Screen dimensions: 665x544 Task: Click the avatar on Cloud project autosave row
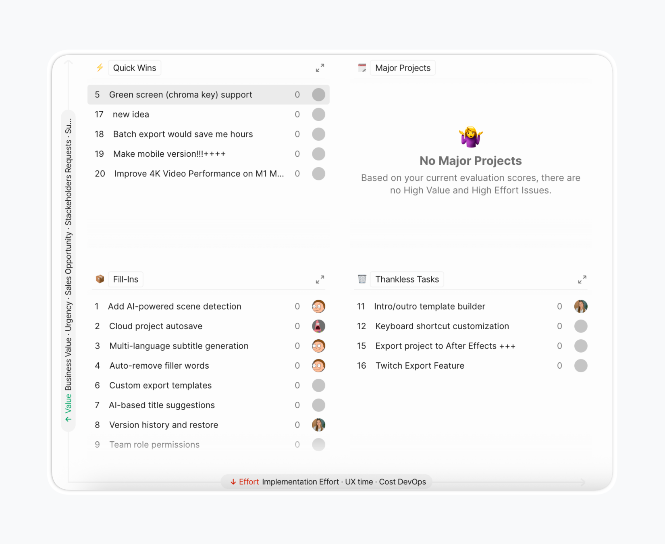(x=318, y=326)
